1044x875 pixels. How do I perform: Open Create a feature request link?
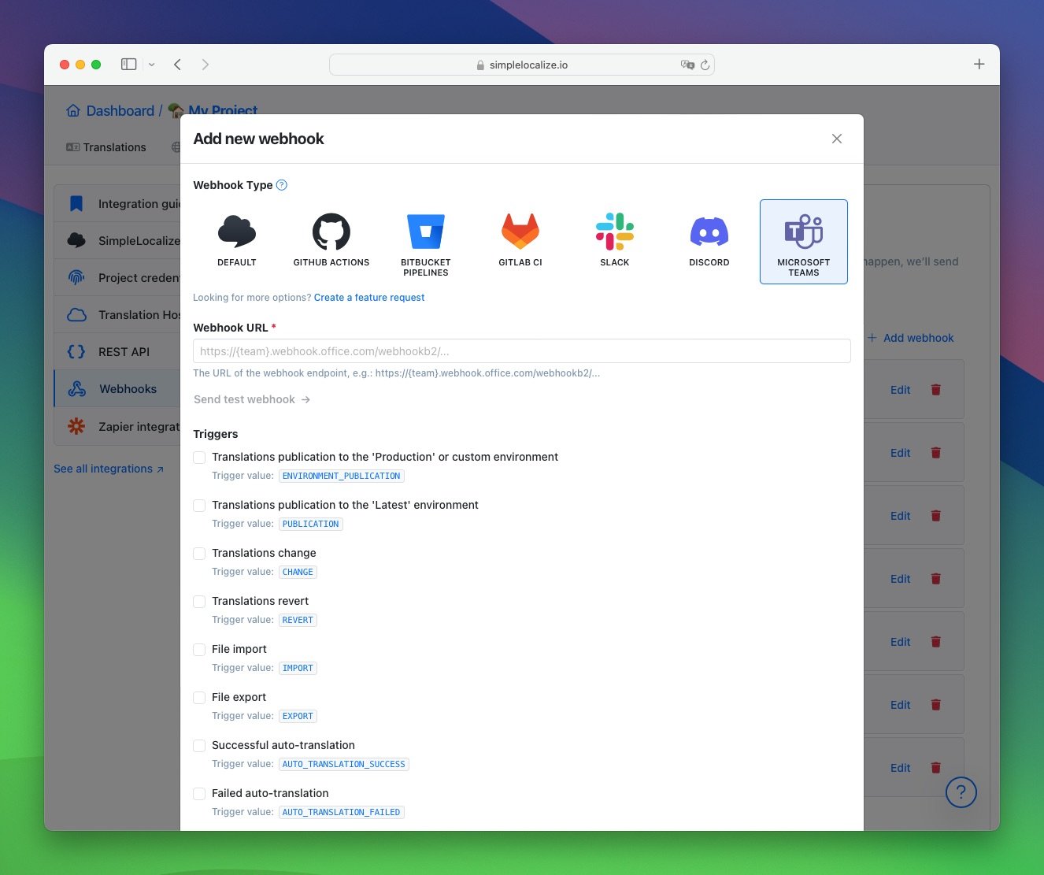(x=369, y=298)
